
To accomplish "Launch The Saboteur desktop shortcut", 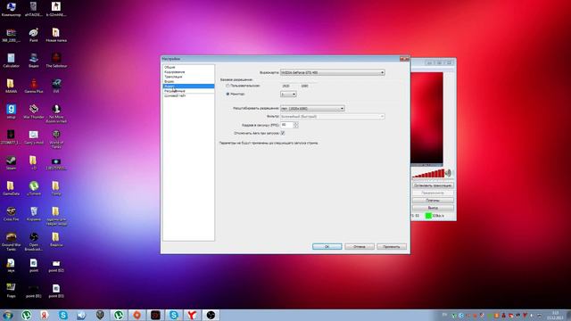I will click(x=56, y=61).
